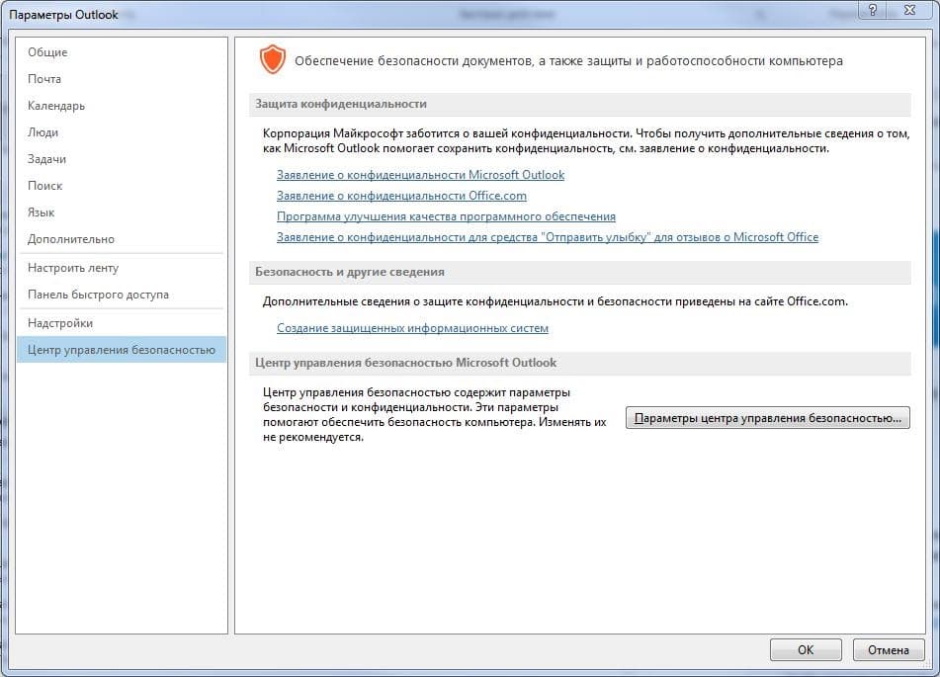Select the Почта category

(122, 79)
